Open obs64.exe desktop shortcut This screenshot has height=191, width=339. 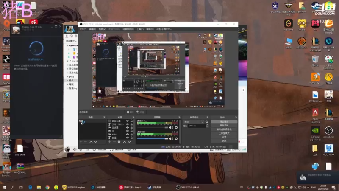[x=329, y=132]
